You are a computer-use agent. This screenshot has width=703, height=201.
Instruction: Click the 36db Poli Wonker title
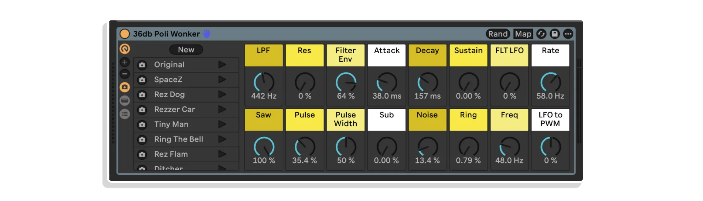pyautogui.click(x=167, y=34)
